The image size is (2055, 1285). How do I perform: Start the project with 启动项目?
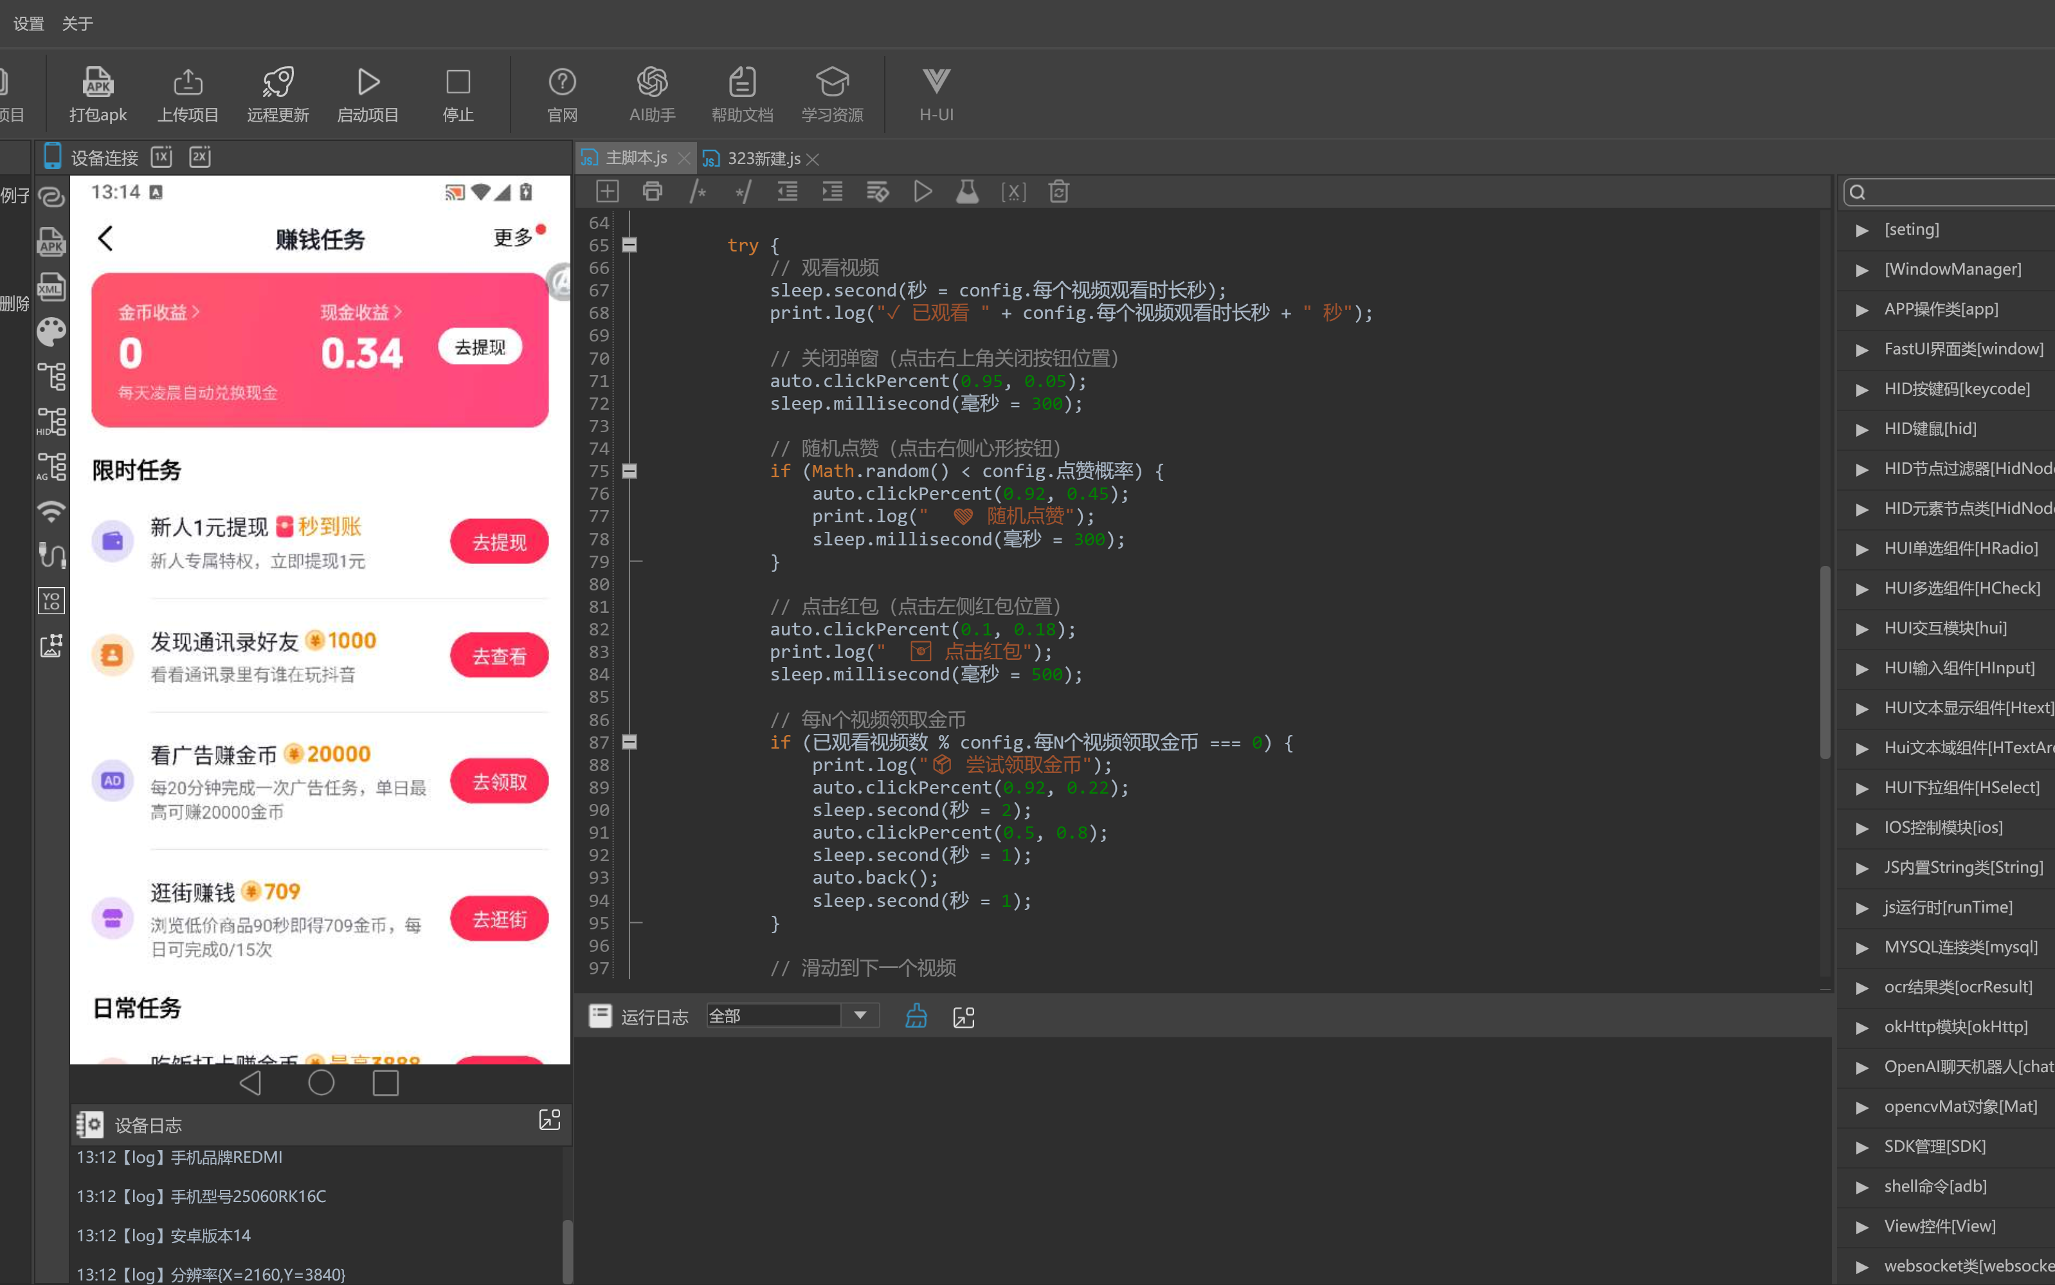coord(368,95)
